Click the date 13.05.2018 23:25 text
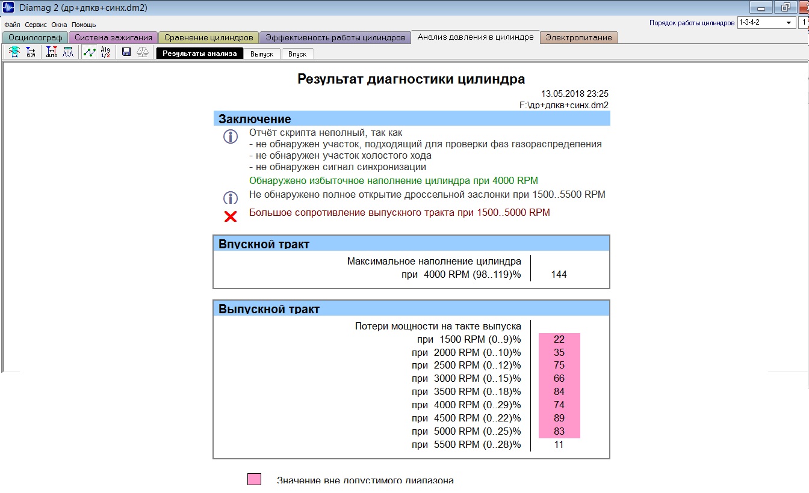This screenshot has height=493, width=809. coord(575,94)
